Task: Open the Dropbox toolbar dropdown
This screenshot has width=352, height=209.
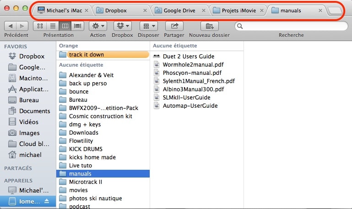Action: pos(122,26)
